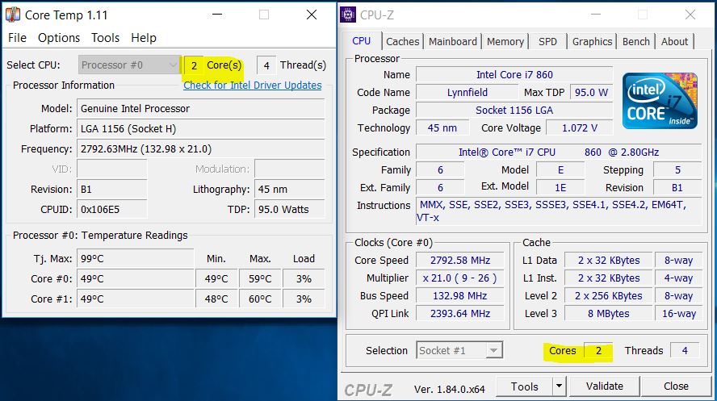
Task: Click the Ext. Model value 1E
Action: 560,188
